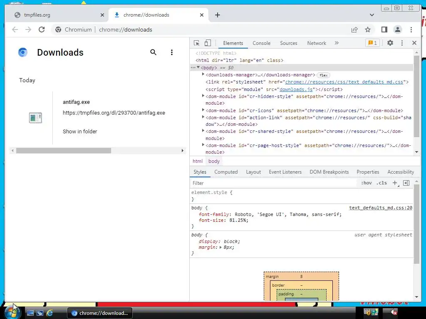Expand the cr-page-host-style dom-module
Image resolution: width=426 pixels, height=319 pixels.
pos(203,145)
